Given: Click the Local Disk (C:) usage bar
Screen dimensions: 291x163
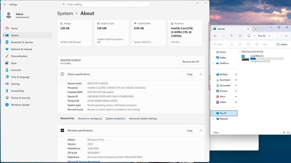Looking at the screenshot, I should (267, 59).
